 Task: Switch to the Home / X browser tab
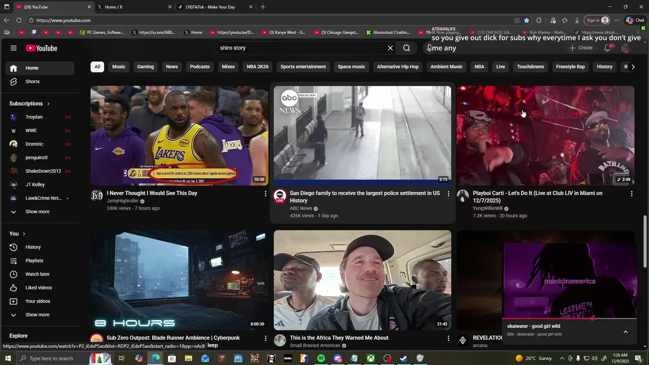[x=133, y=7]
